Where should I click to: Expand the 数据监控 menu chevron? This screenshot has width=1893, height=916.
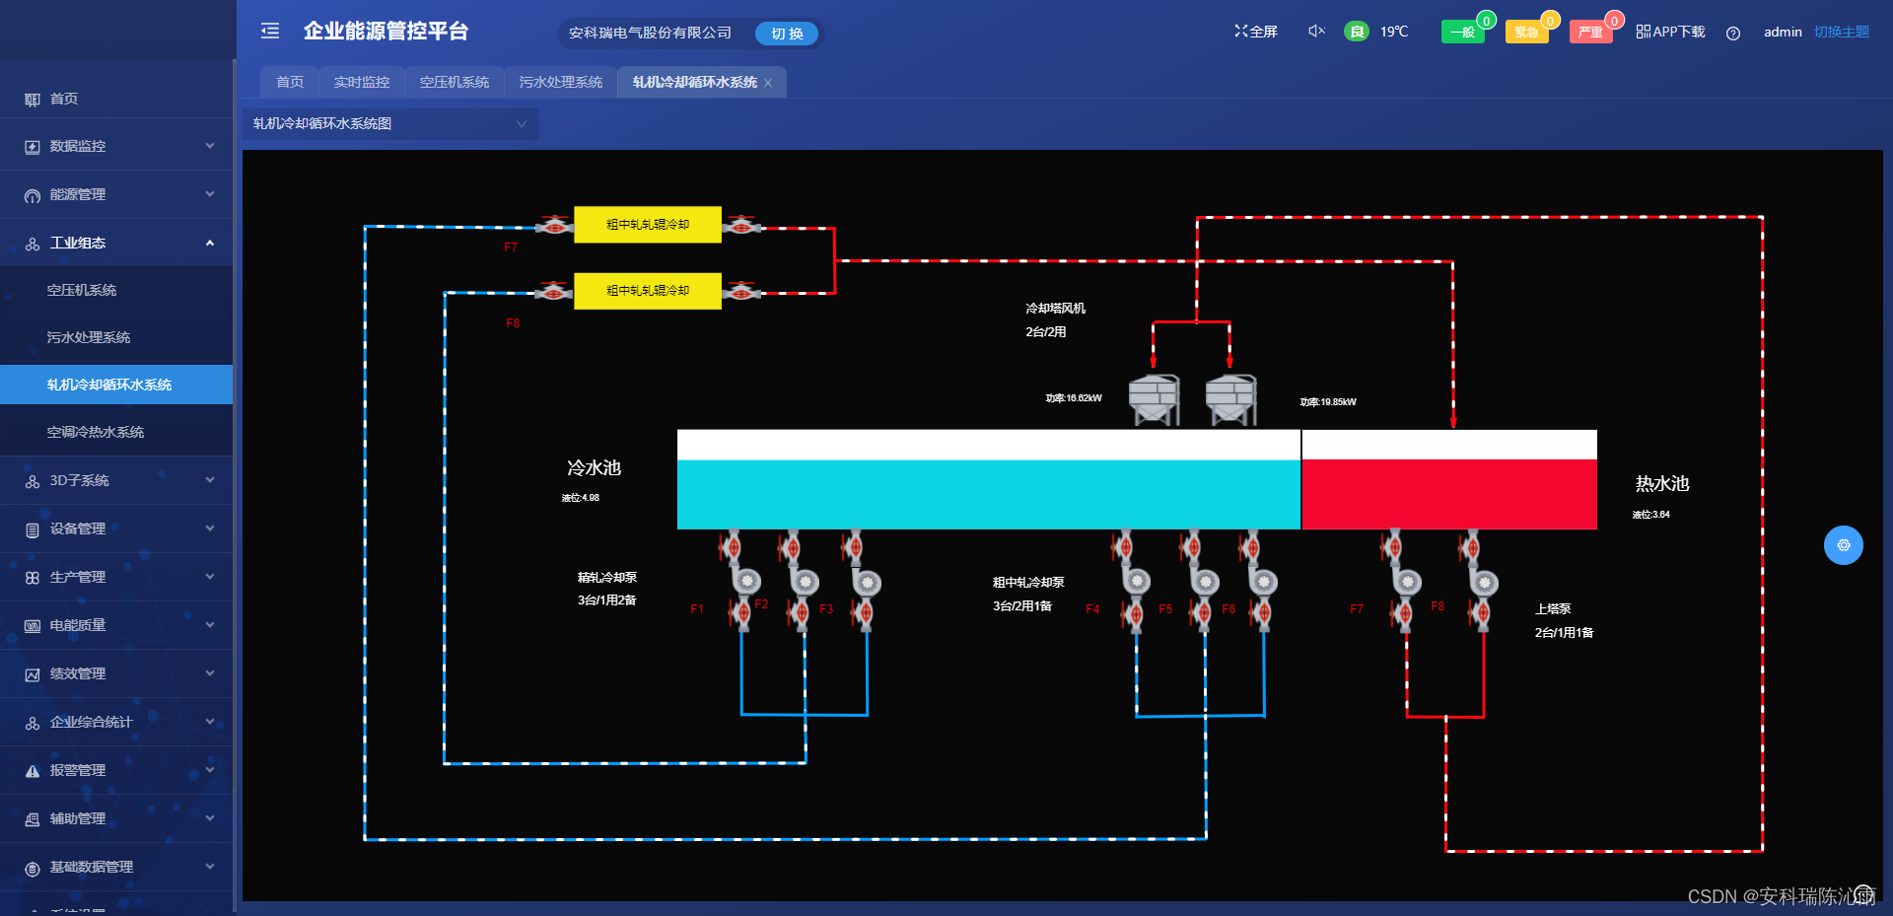point(210,146)
